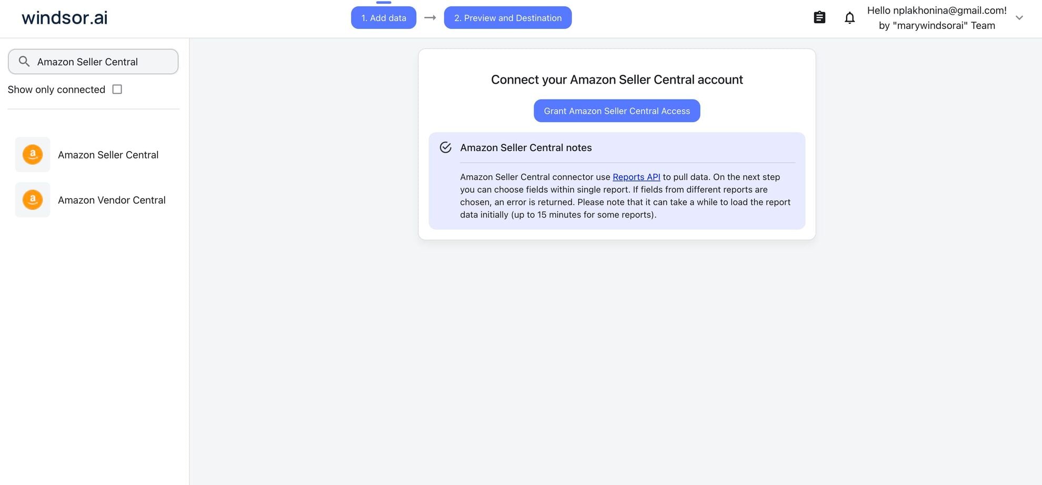The height and width of the screenshot is (485, 1042).
Task: Open the Reports API link
Action: pos(636,176)
